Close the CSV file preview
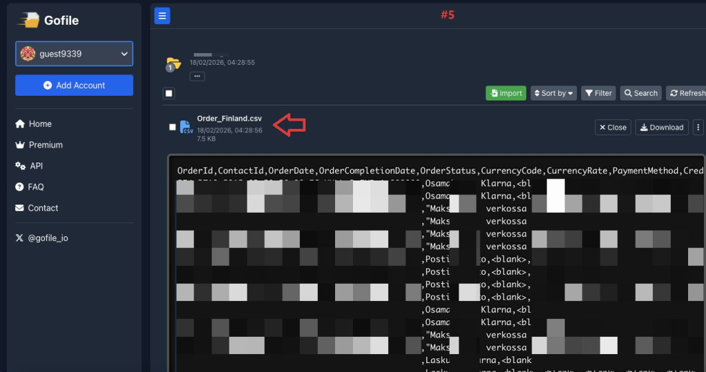The height and width of the screenshot is (372, 706). point(612,127)
